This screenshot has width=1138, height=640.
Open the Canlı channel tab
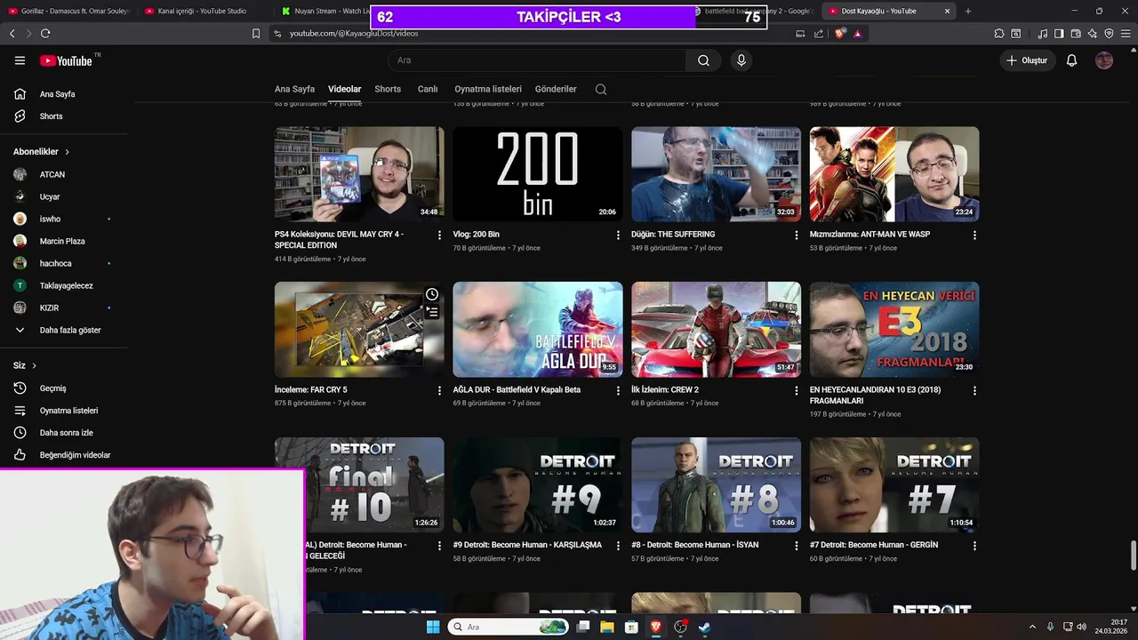click(428, 89)
